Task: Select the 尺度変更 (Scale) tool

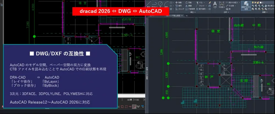Action: (190, 9)
